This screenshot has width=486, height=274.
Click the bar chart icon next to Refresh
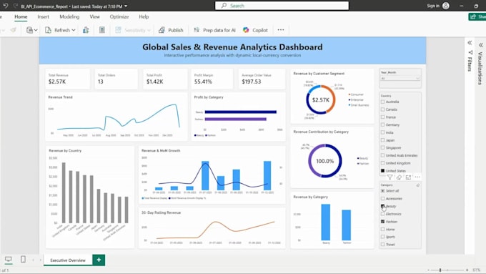coord(86,30)
